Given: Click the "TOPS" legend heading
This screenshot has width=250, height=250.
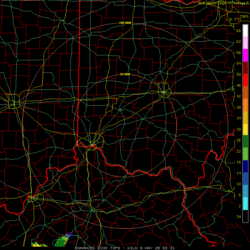Looking at the screenshot, I should [244, 17].
